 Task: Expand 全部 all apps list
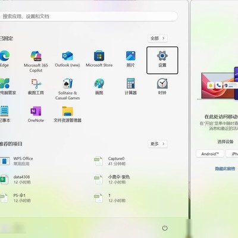pyautogui.click(x=158, y=38)
